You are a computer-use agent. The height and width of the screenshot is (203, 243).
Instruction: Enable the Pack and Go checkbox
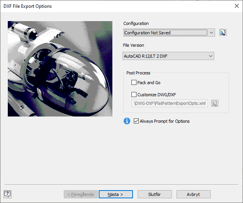coord(134,83)
